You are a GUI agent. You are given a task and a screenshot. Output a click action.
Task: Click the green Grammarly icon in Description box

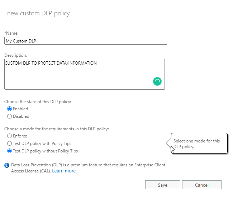click(157, 81)
